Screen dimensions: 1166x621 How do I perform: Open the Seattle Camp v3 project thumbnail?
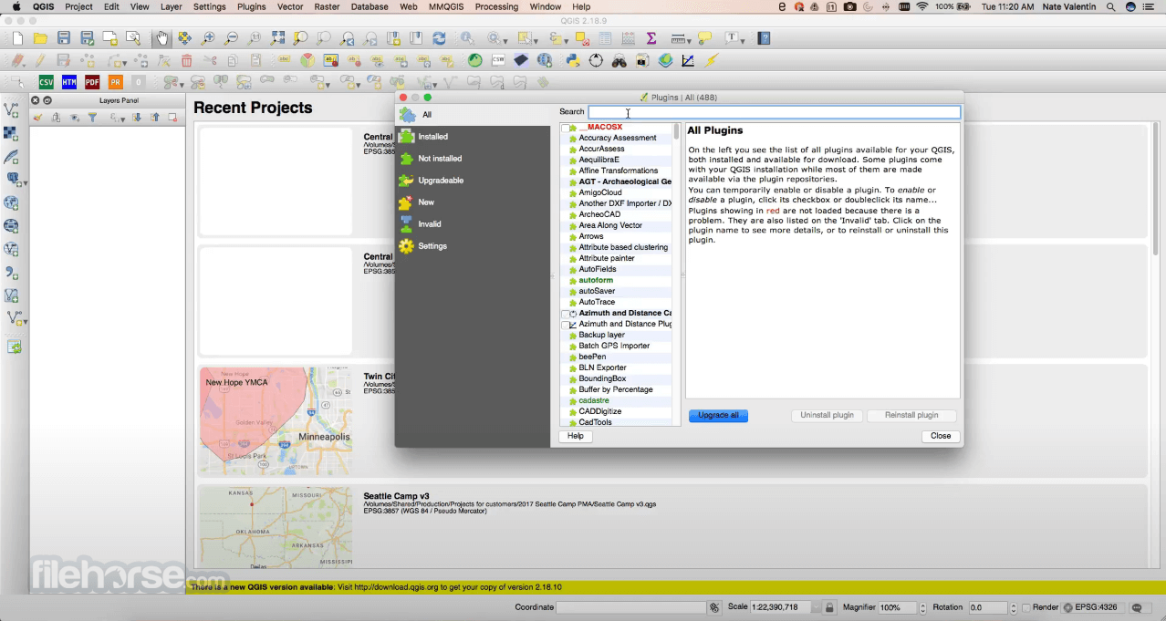[276, 527]
